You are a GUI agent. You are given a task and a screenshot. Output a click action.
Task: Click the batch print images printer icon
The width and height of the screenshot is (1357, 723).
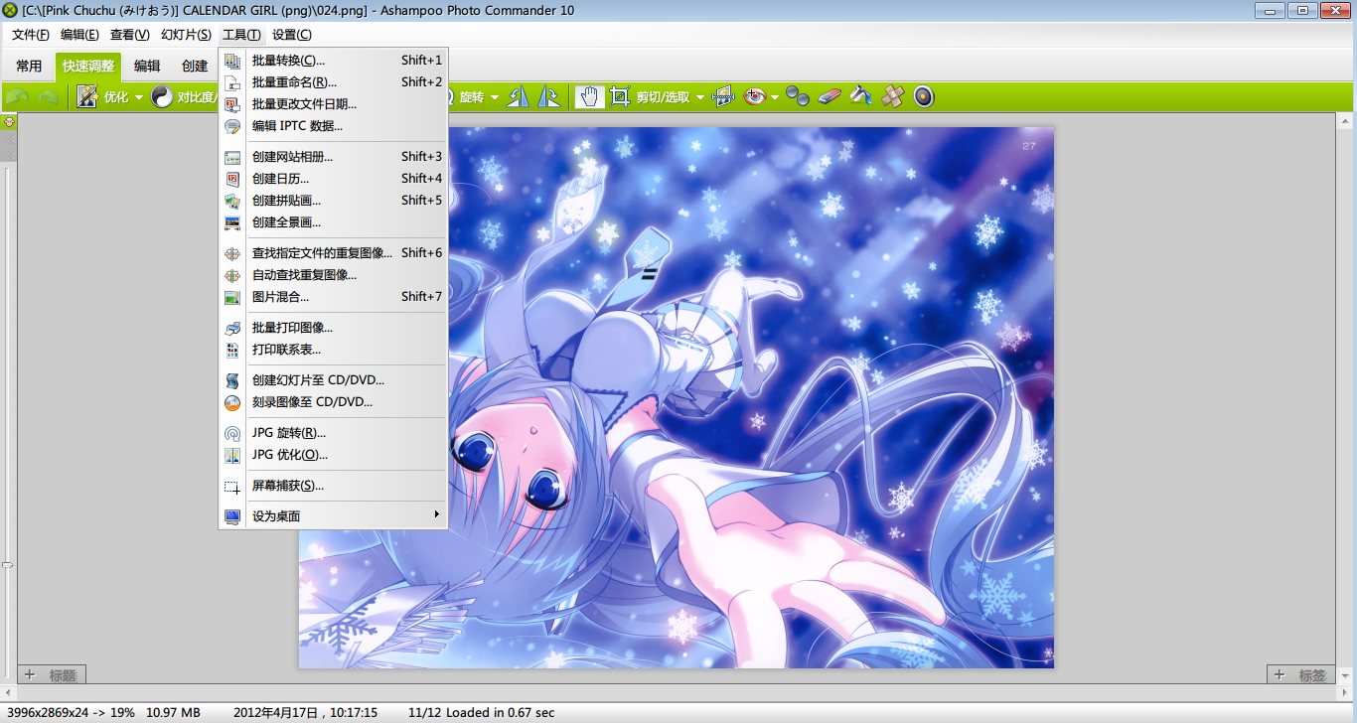coord(232,328)
